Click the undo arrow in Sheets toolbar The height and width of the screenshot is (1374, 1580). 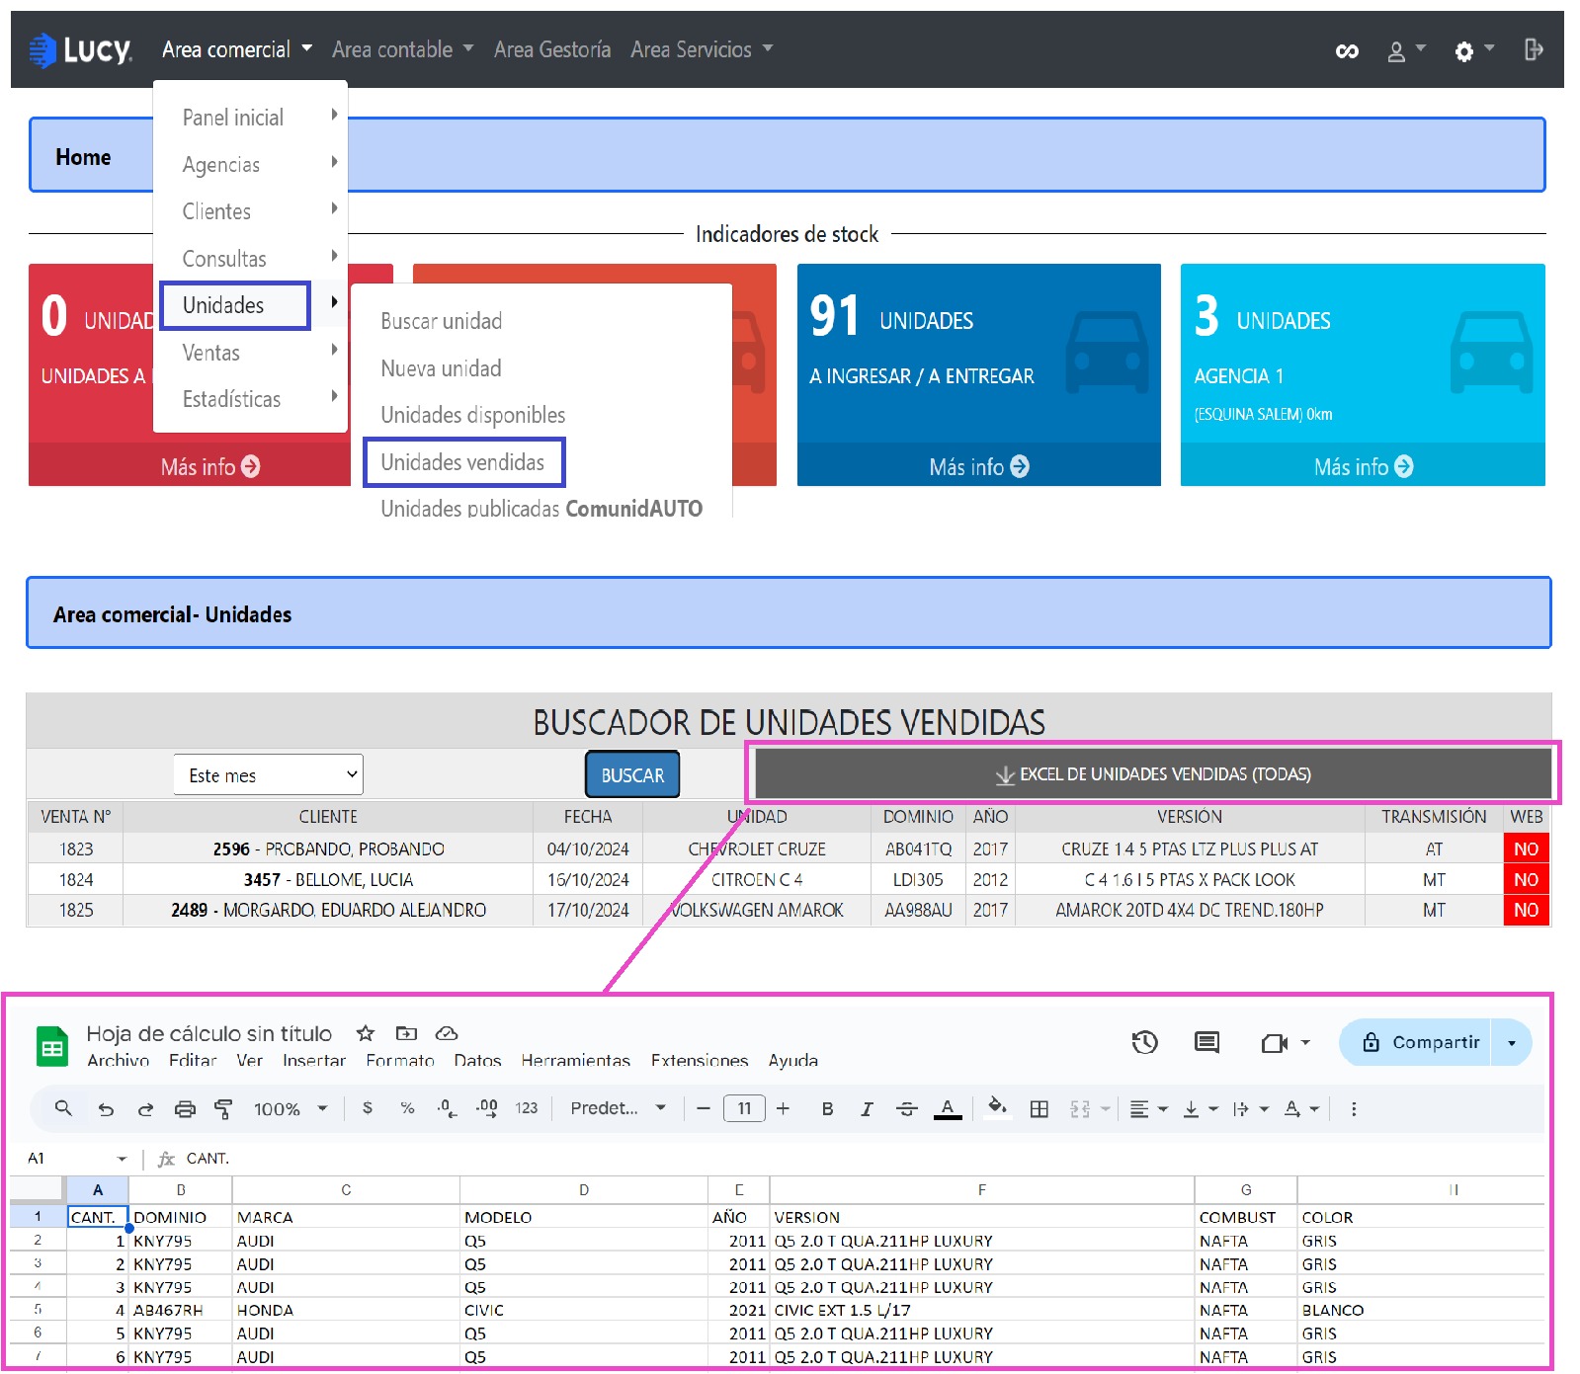pyautogui.click(x=106, y=1109)
